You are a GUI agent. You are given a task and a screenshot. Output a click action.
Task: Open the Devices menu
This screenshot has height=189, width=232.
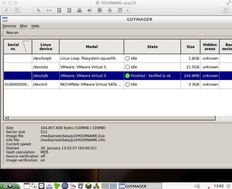(9, 26)
